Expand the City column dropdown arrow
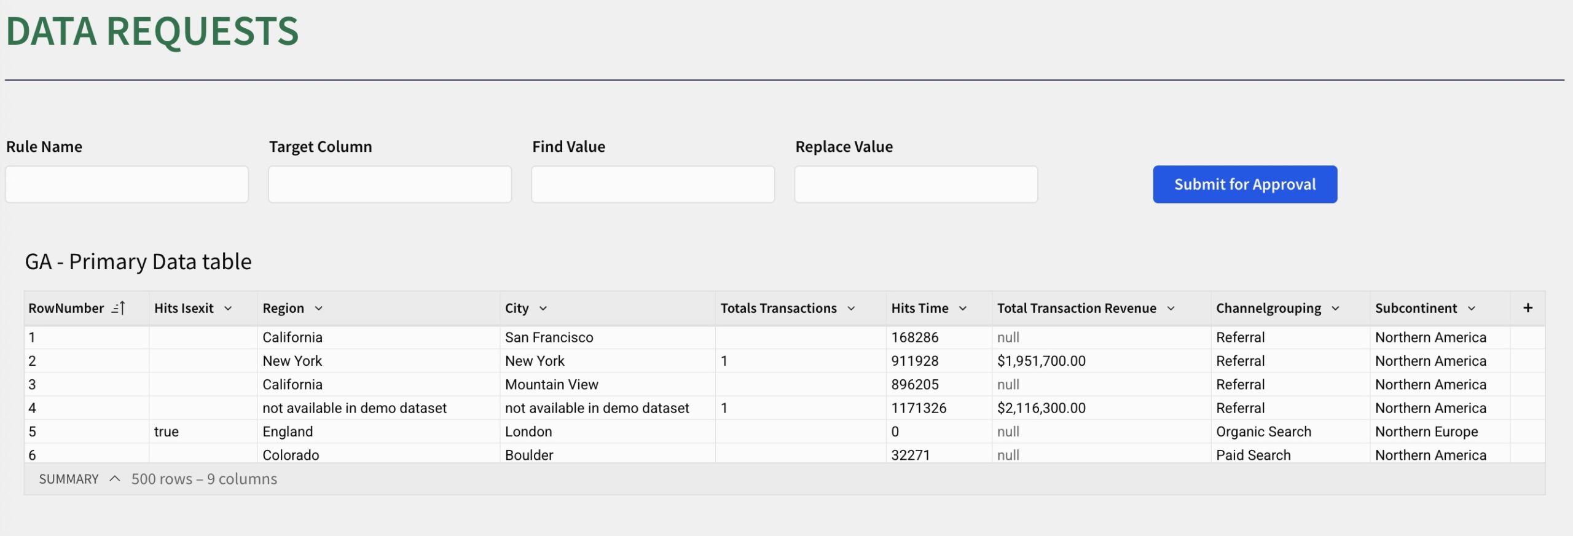This screenshot has height=536, width=1573. (543, 309)
